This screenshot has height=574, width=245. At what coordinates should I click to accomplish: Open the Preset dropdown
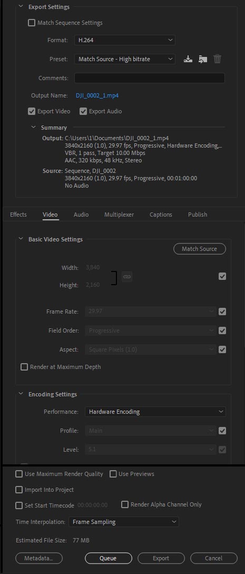pyautogui.click(x=125, y=59)
